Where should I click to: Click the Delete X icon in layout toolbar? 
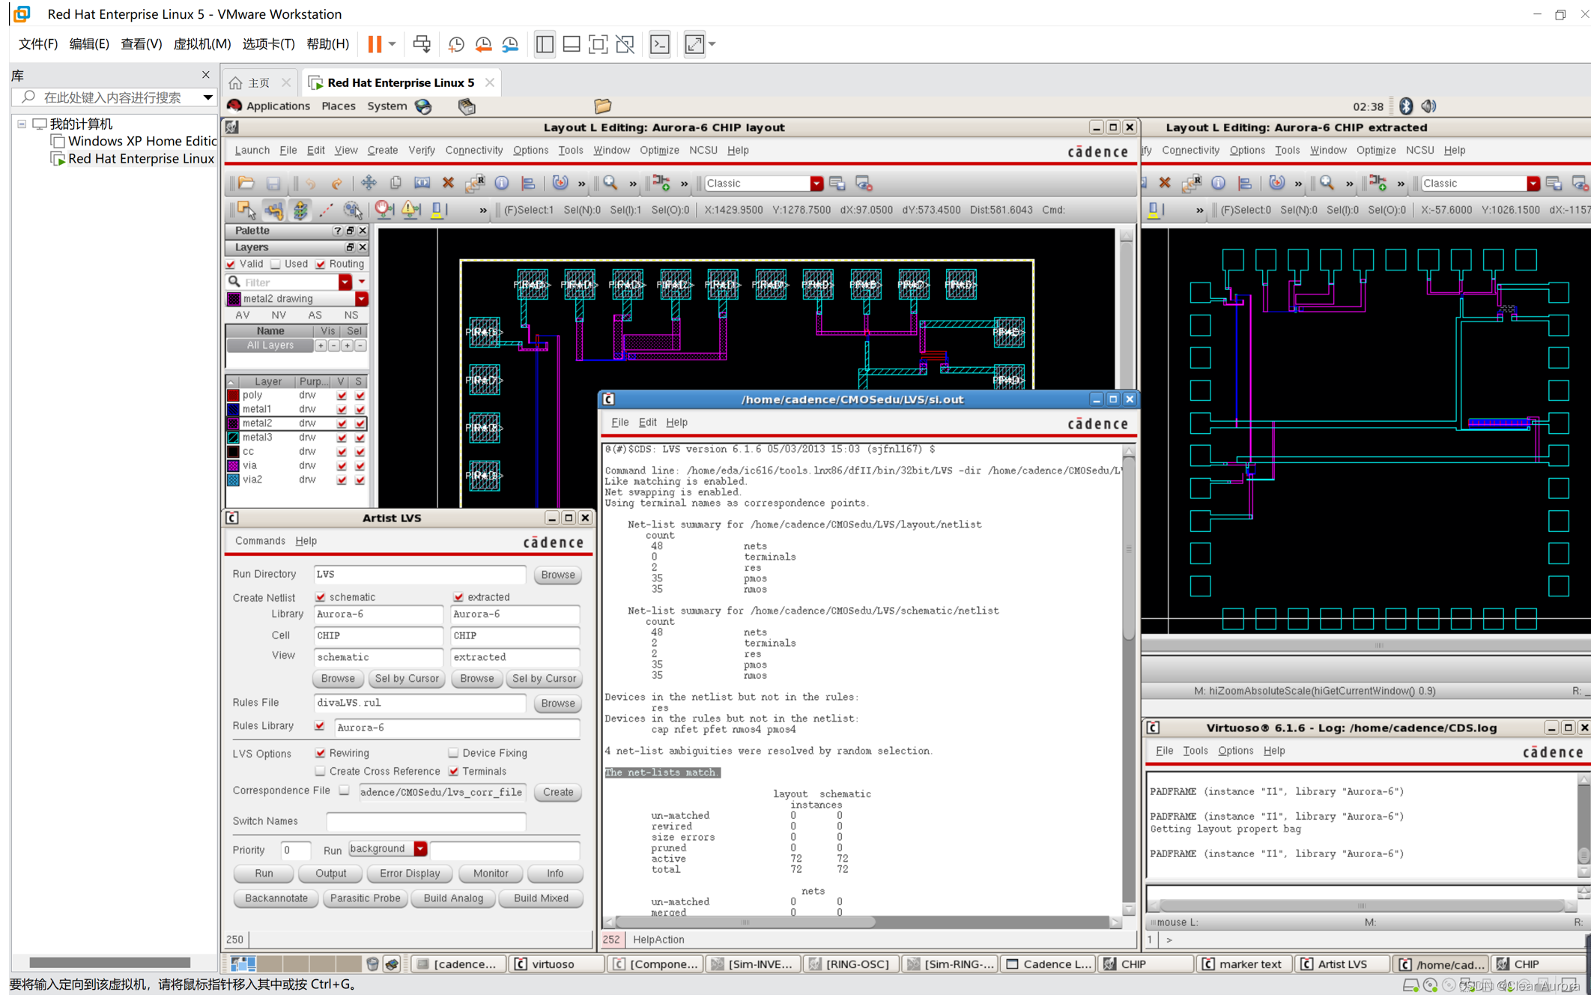(x=448, y=184)
